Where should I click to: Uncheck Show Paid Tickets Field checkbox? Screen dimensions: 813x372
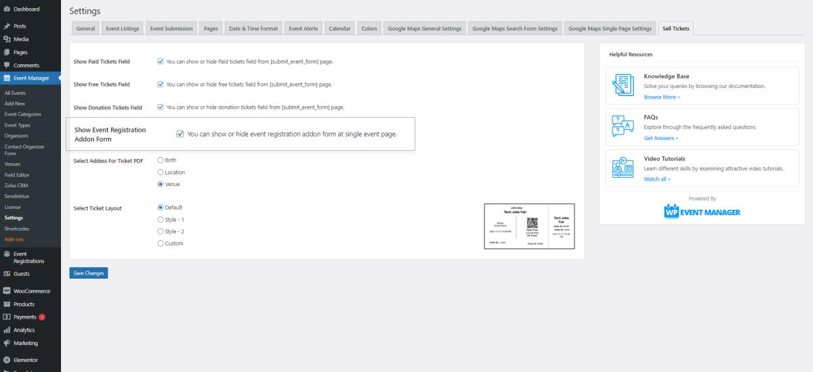[161, 62]
